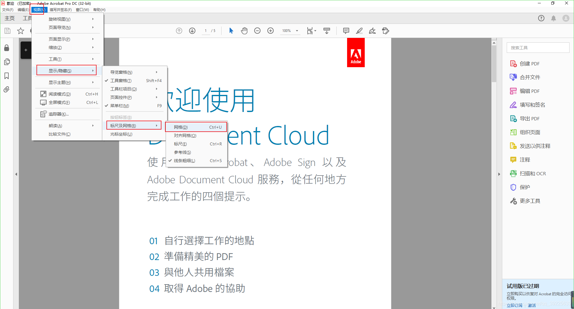Open the fit page options icon
This screenshot has height=309, width=574.
click(x=311, y=31)
